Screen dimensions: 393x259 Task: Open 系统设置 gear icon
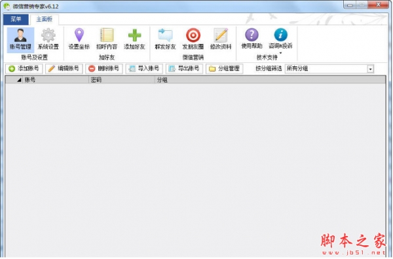[x=48, y=39]
